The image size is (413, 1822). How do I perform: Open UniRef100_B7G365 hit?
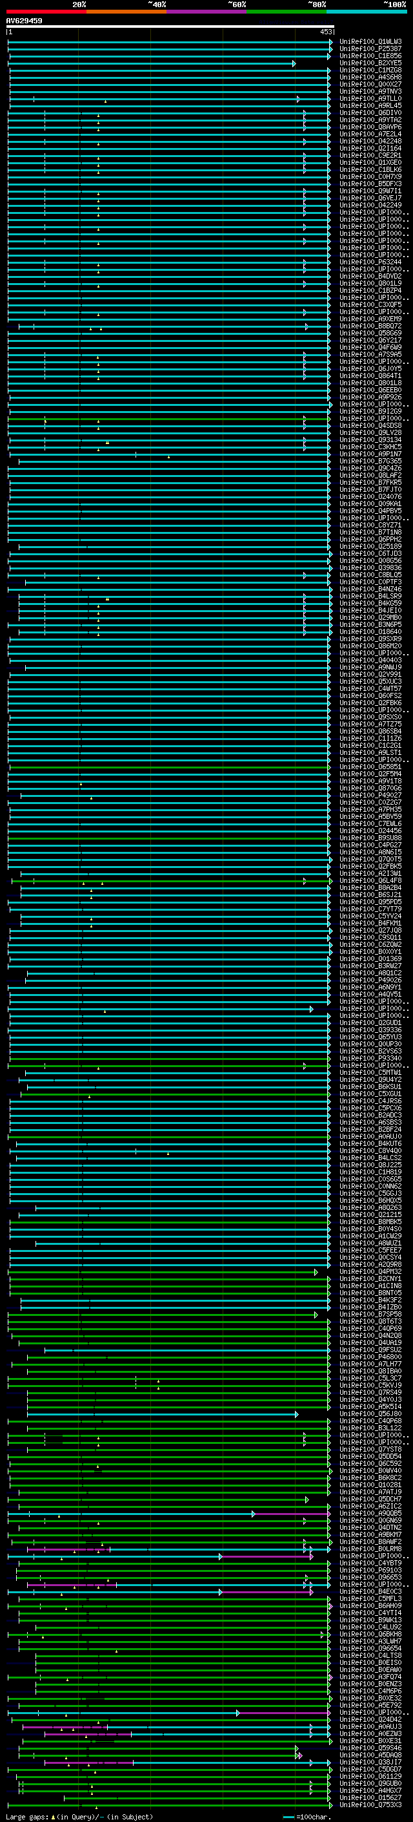tap(370, 461)
